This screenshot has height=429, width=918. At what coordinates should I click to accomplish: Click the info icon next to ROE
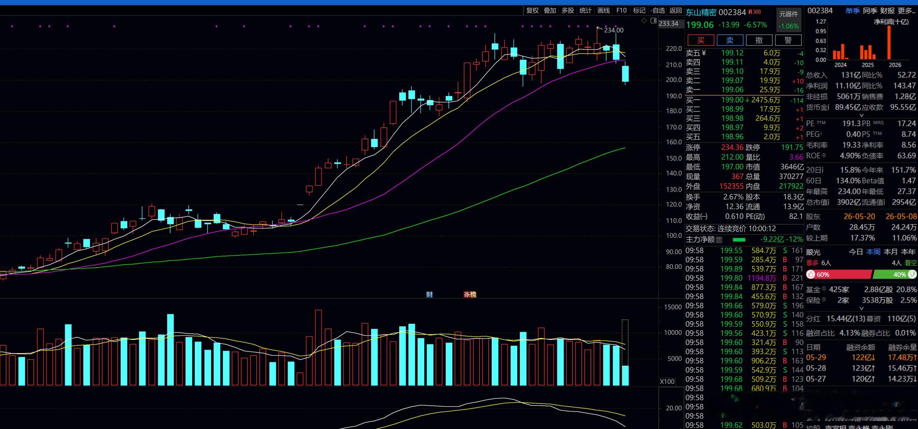[x=824, y=155]
